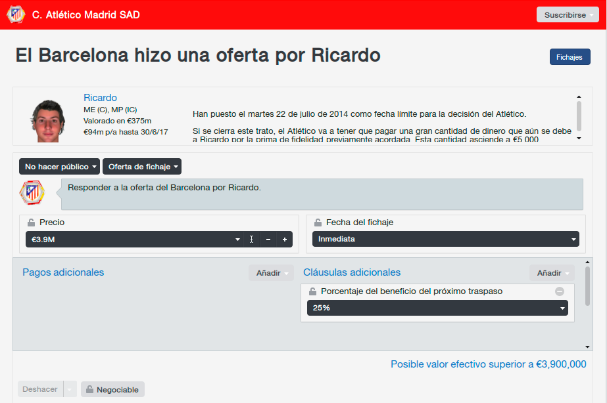
Task: Open the Suscribirse dropdown
Action: point(568,14)
